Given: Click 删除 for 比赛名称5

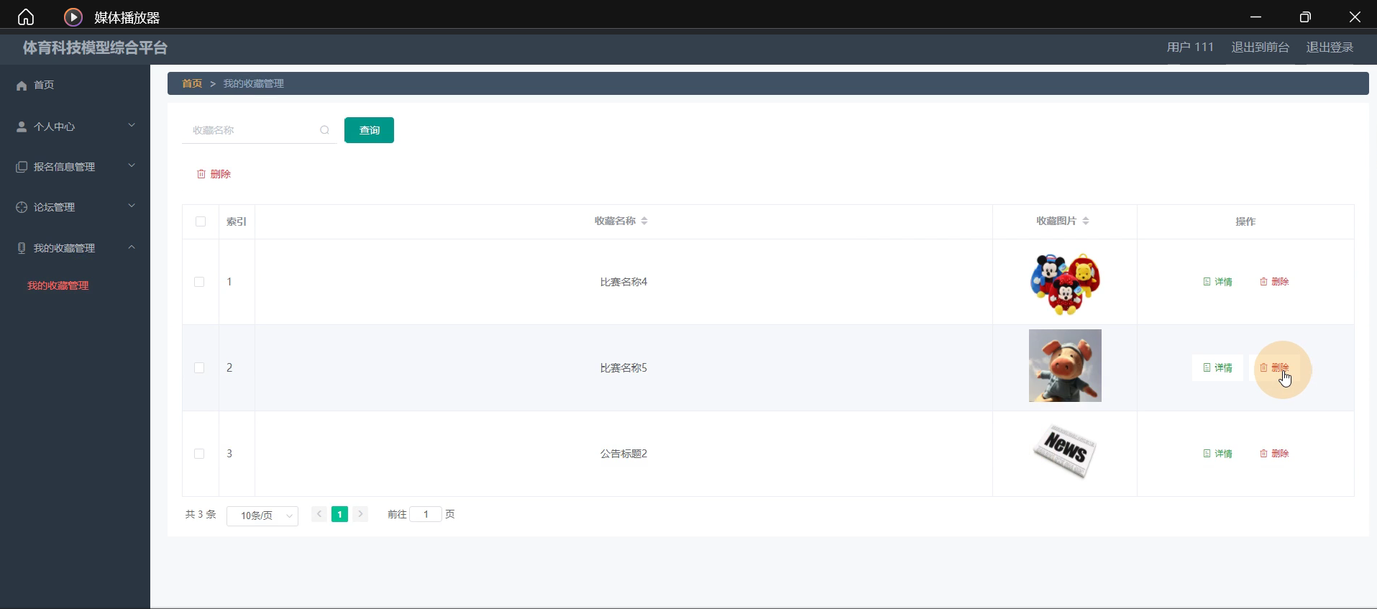Looking at the screenshot, I should pos(1274,367).
